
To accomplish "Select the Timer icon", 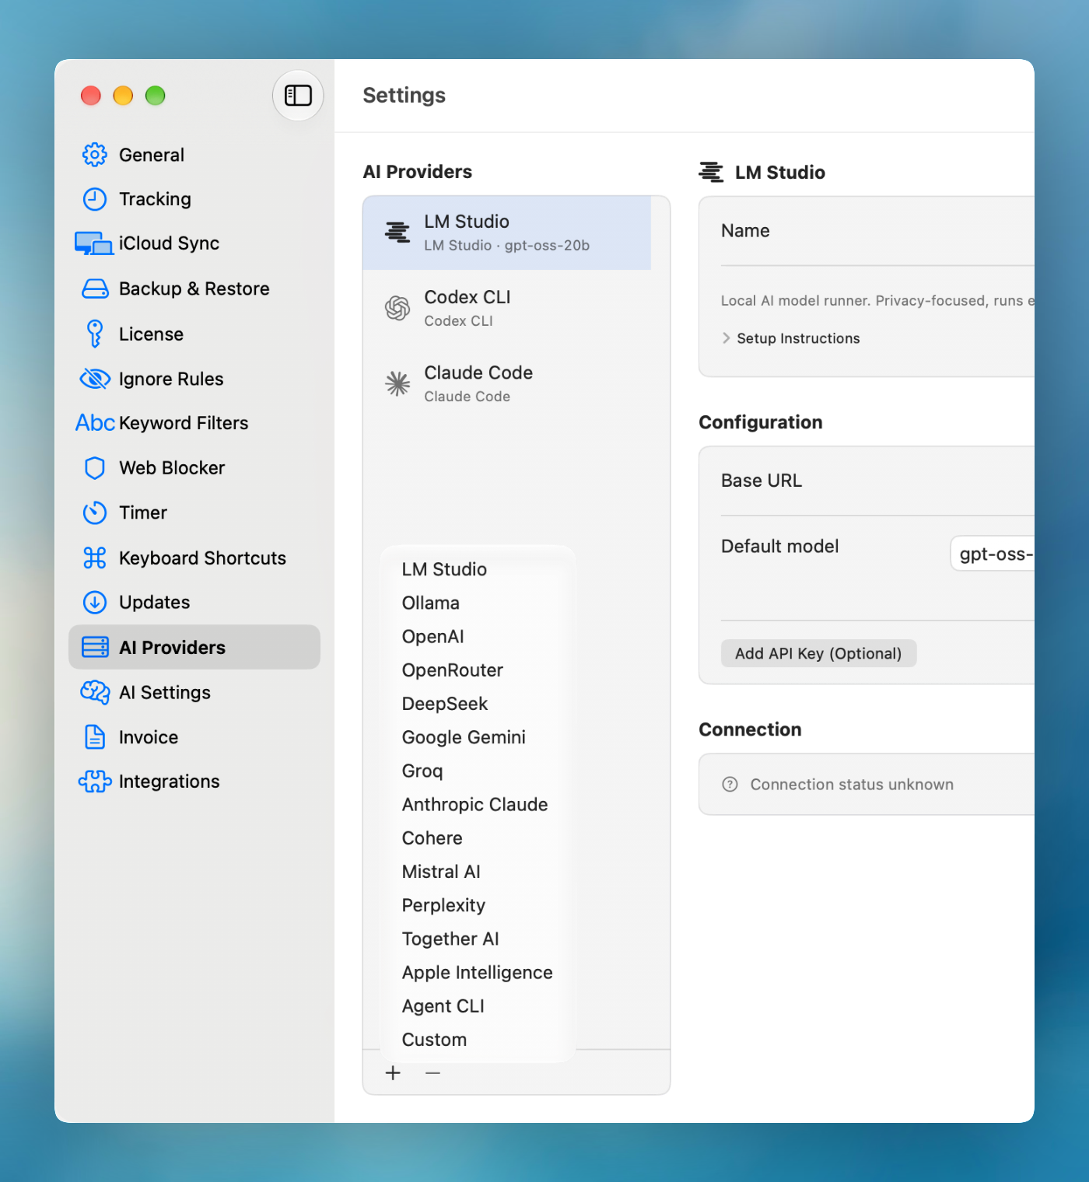I will pyautogui.click(x=95, y=512).
